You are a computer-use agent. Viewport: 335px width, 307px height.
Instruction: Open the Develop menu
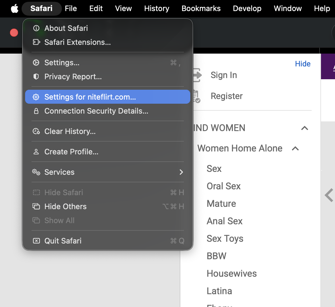pyautogui.click(x=247, y=8)
